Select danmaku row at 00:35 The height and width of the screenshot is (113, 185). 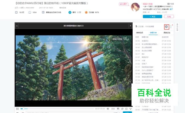point(153,41)
